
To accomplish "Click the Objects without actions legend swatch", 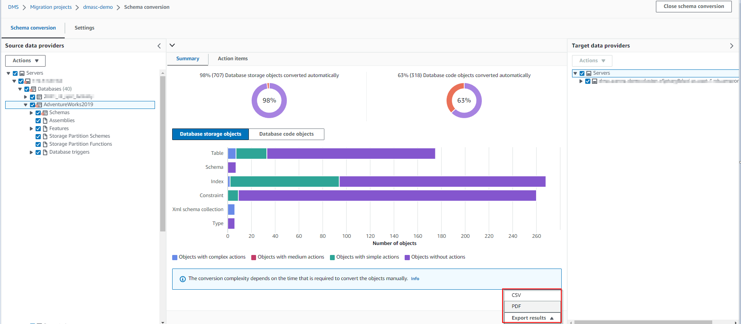I will [x=407, y=257].
